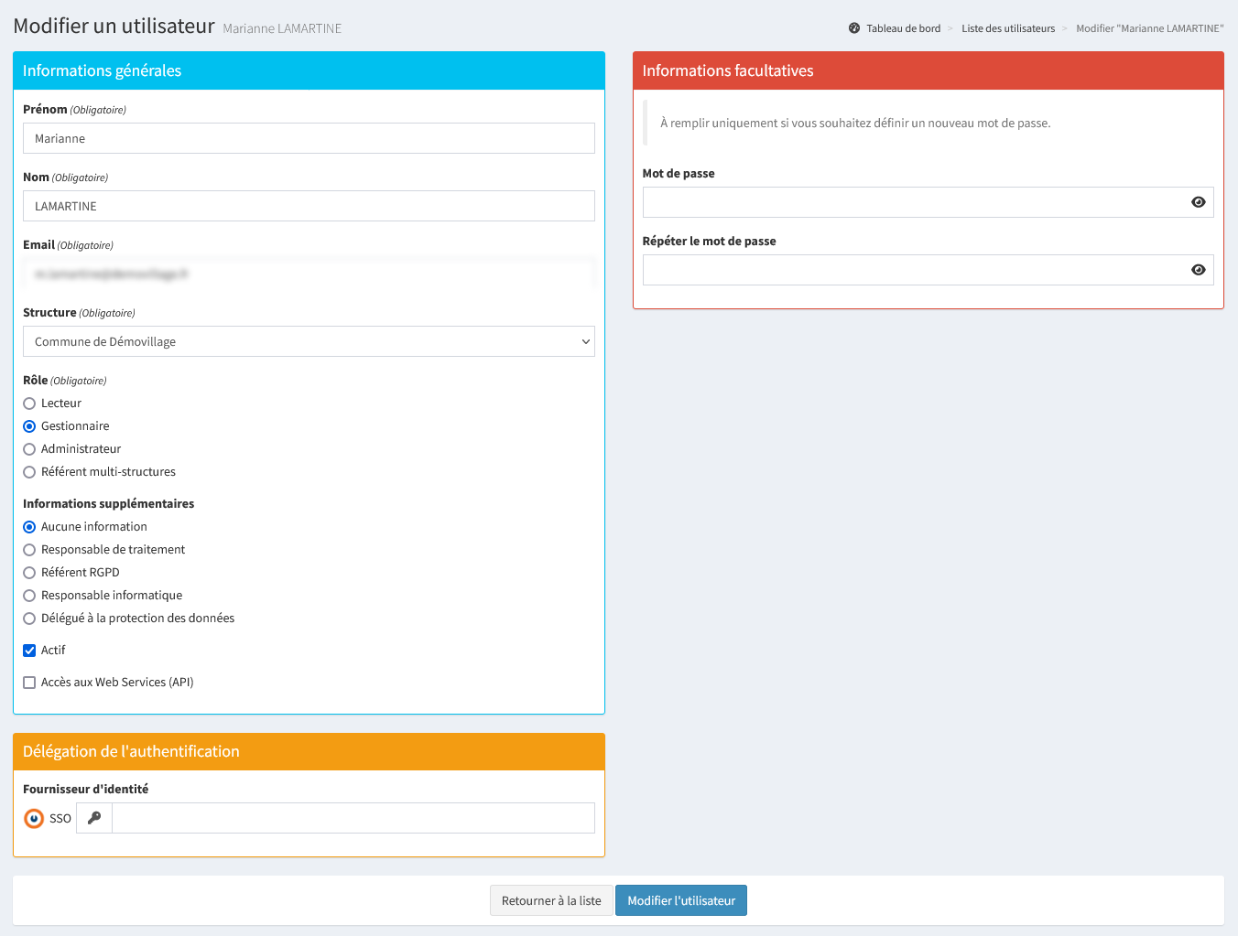This screenshot has height=936, width=1238.
Task: Open the Structure dropdown
Action: pyautogui.click(x=309, y=341)
